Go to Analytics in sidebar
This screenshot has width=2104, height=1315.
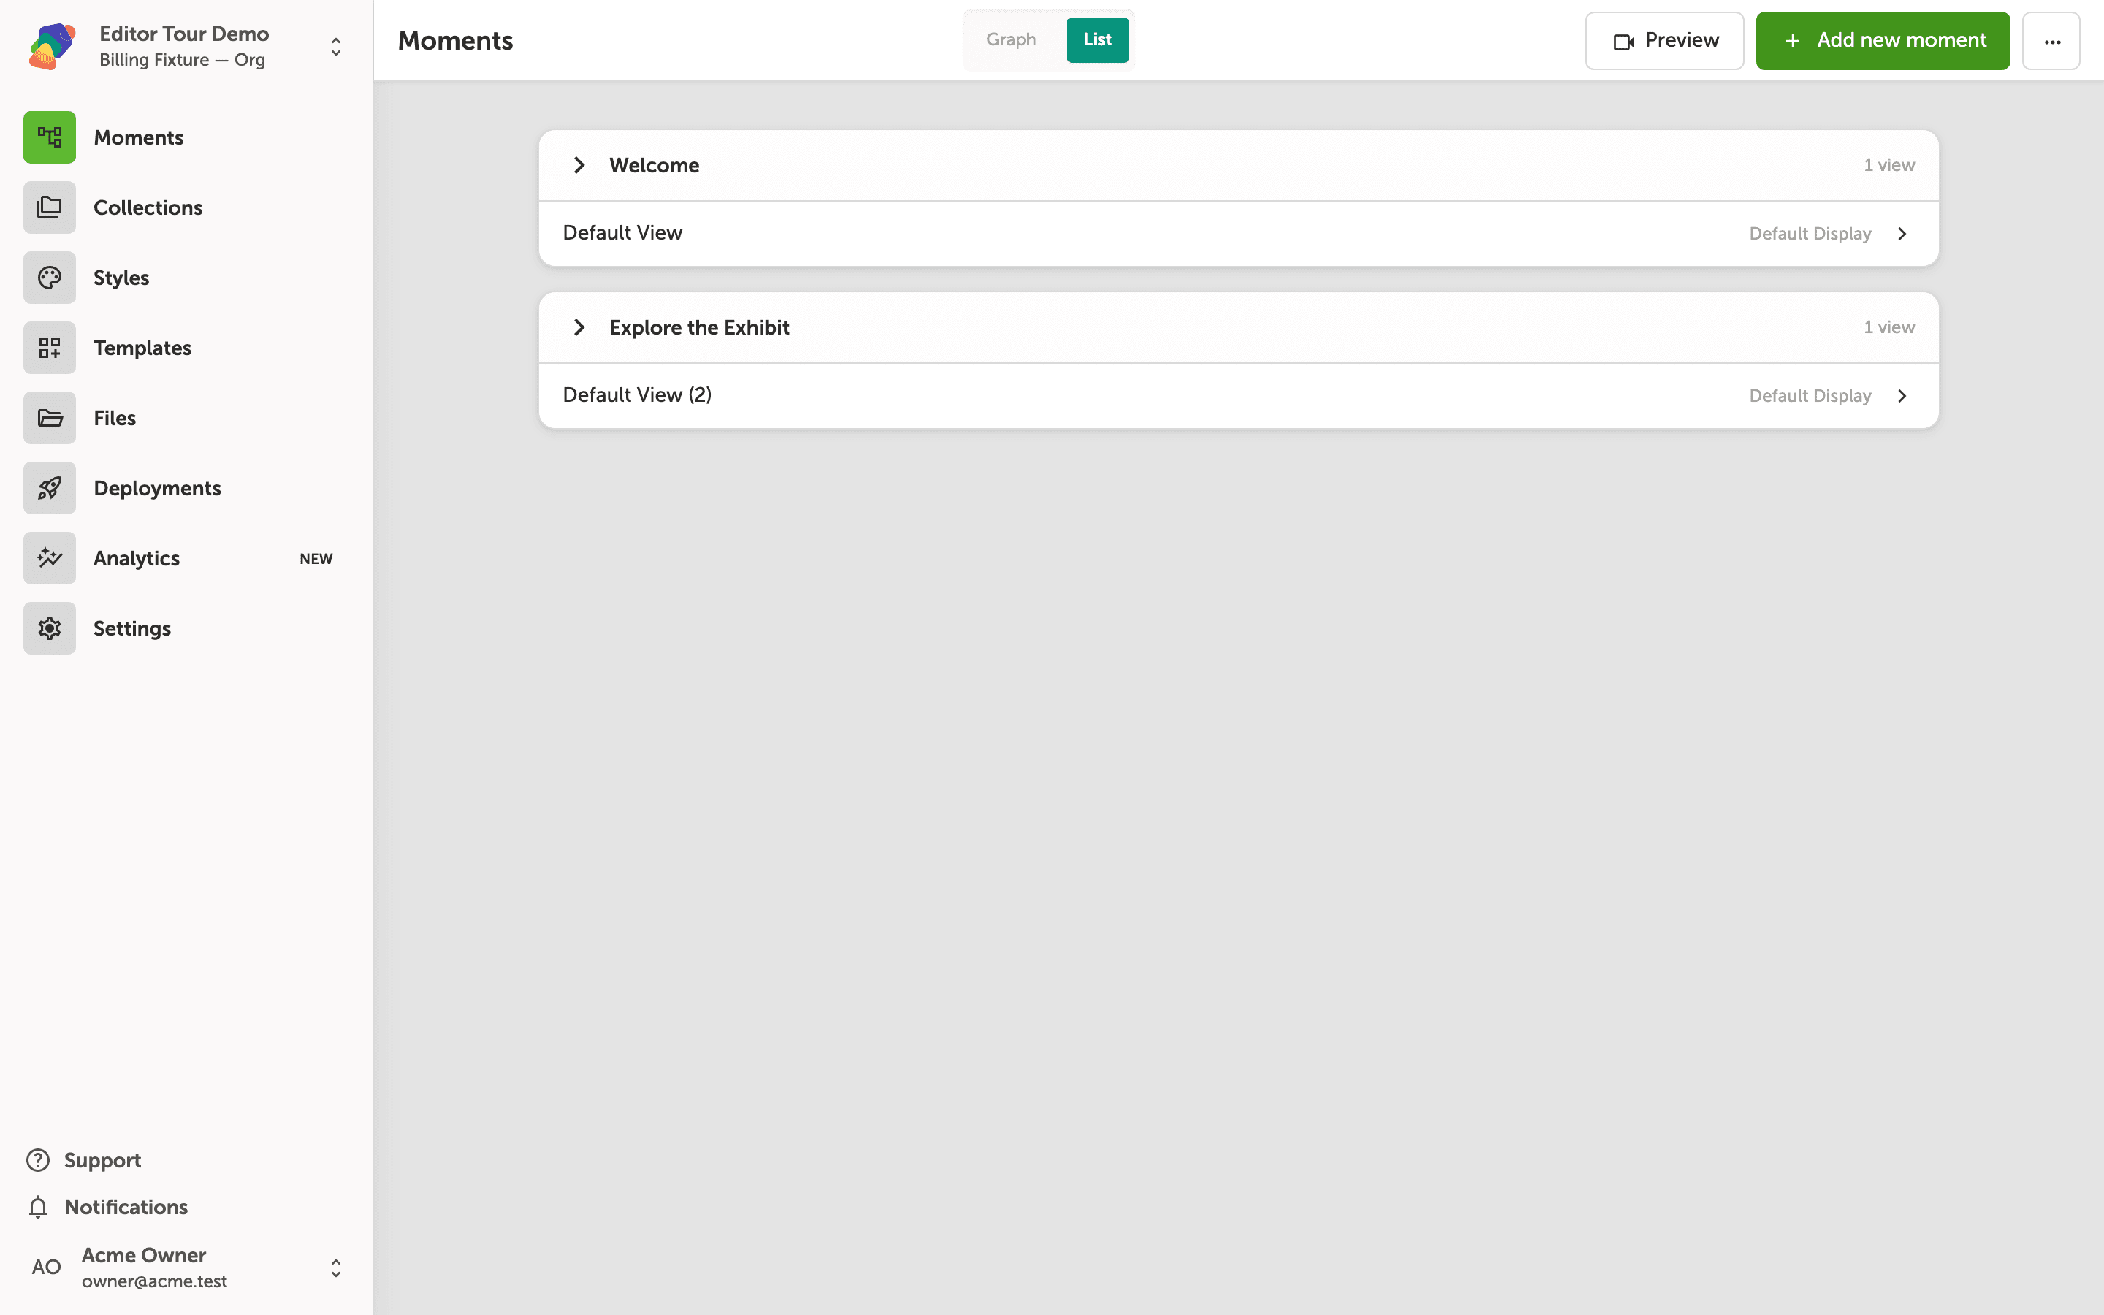point(137,558)
